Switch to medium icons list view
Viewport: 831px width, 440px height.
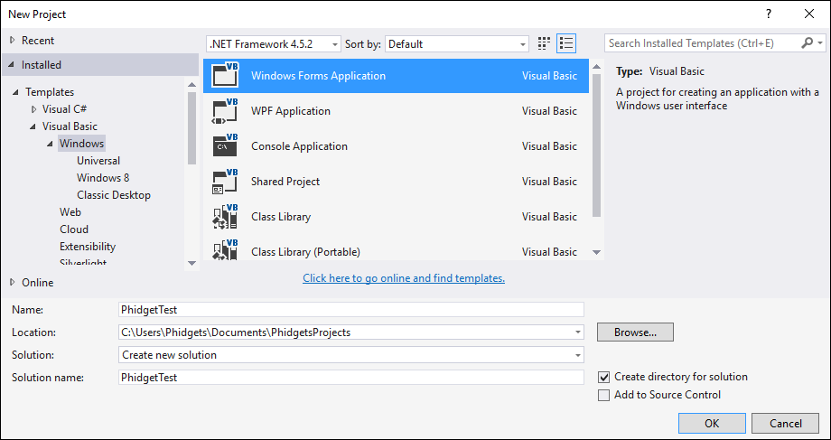pyautogui.click(x=566, y=44)
